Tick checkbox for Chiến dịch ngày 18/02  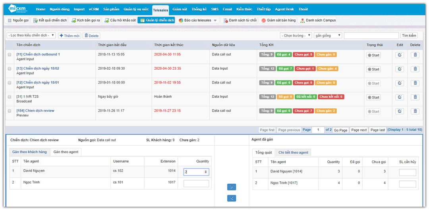(x=10, y=69)
